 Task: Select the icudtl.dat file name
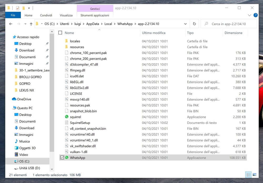tap(77, 76)
